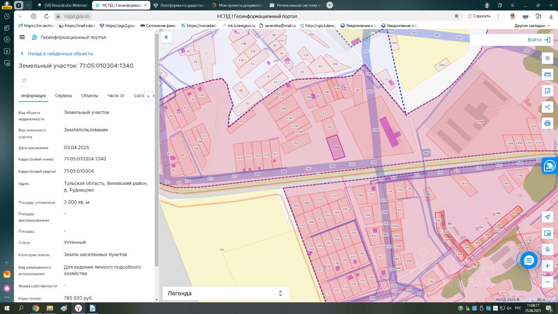Switch to the Сервисы tab

tap(64, 96)
